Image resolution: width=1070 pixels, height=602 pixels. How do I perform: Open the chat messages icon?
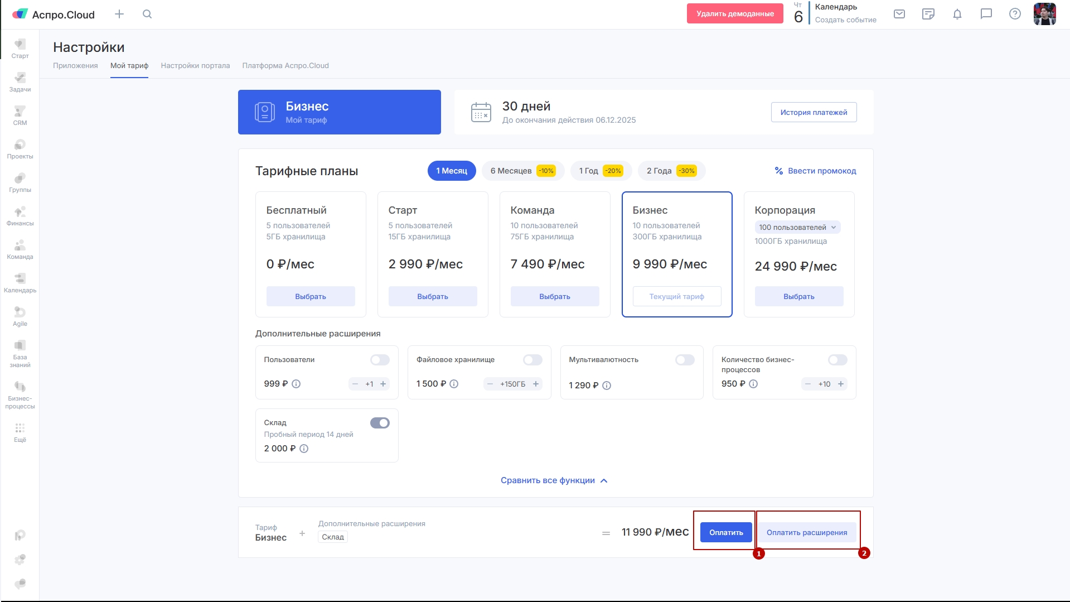[986, 15]
